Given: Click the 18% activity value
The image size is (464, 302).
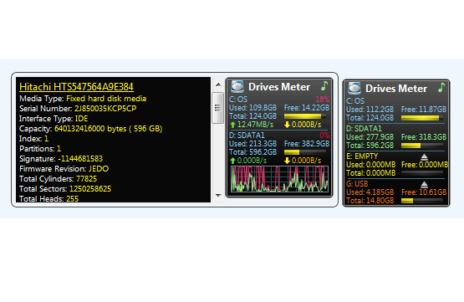Looking at the screenshot, I should tap(322, 100).
